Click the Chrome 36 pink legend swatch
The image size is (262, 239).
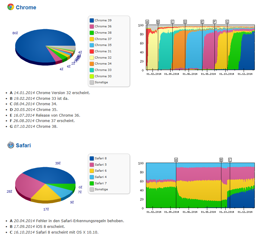click(92, 26)
